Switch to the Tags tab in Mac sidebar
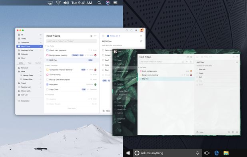 click(x=30, y=63)
